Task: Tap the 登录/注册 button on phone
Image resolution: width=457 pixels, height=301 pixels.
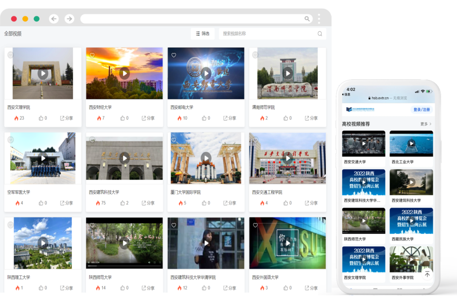Action: click(x=421, y=109)
